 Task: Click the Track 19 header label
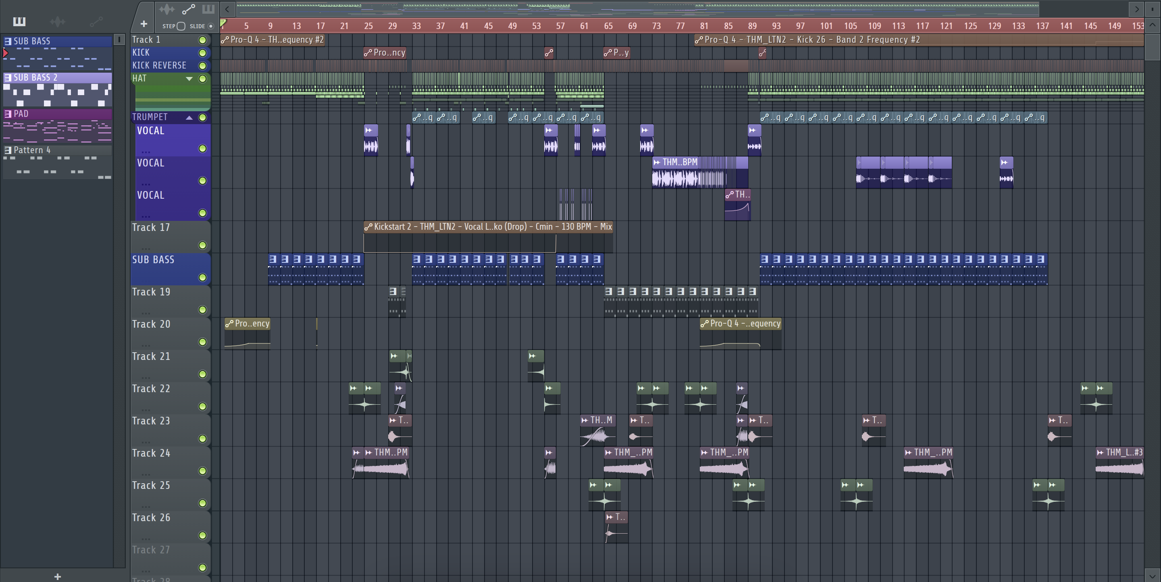151,292
